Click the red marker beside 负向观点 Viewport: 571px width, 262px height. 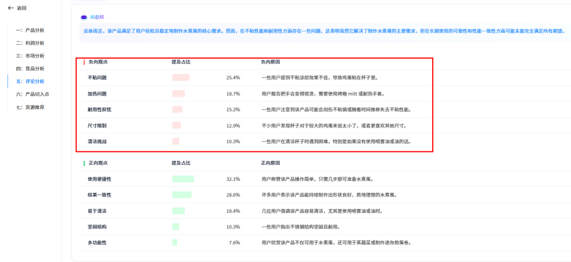point(84,62)
